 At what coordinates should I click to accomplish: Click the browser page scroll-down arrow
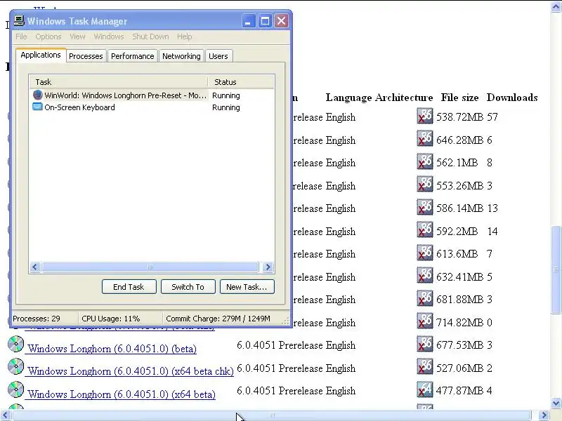[556, 403]
